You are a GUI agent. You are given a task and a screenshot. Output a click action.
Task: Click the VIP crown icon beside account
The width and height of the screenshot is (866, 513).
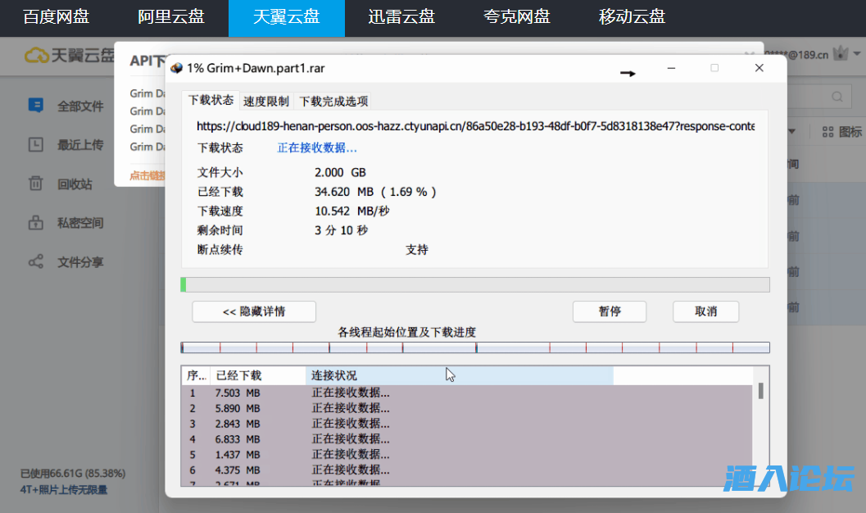[841, 54]
